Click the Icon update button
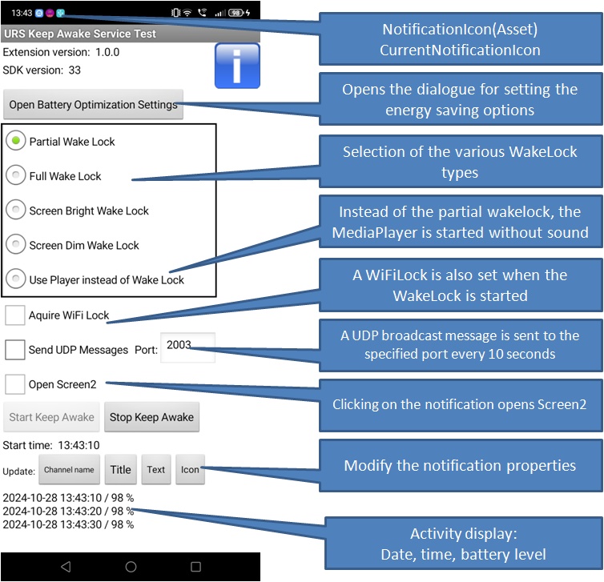The width and height of the screenshot is (604, 582). tap(190, 470)
